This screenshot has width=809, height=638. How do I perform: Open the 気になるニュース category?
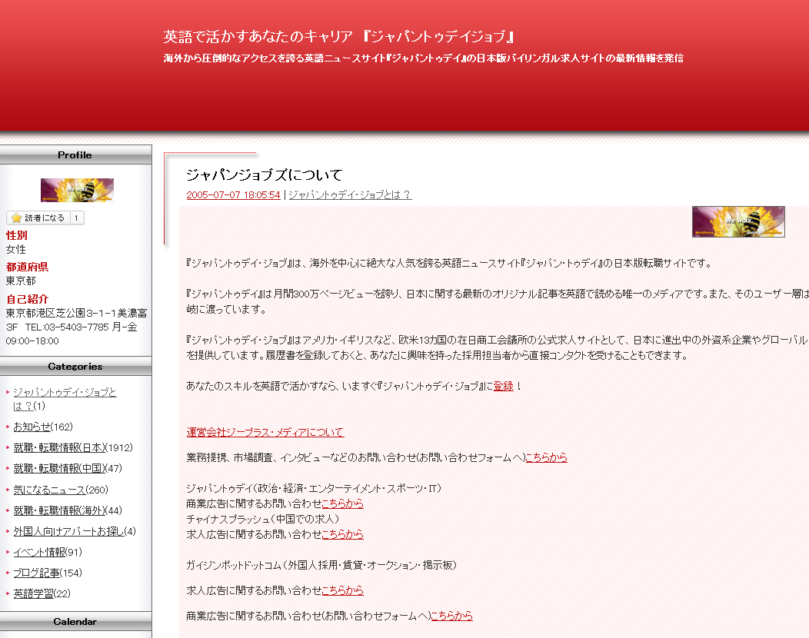pos(49,490)
